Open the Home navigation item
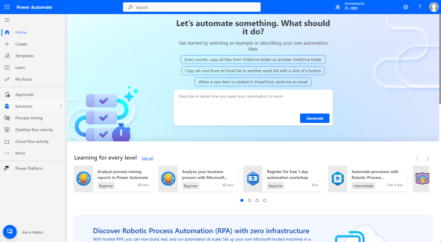 click(34, 32)
